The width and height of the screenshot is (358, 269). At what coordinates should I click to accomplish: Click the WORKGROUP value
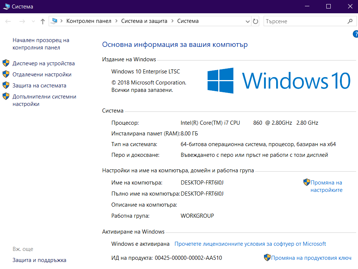pyautogui.click(x=197, y=216)
